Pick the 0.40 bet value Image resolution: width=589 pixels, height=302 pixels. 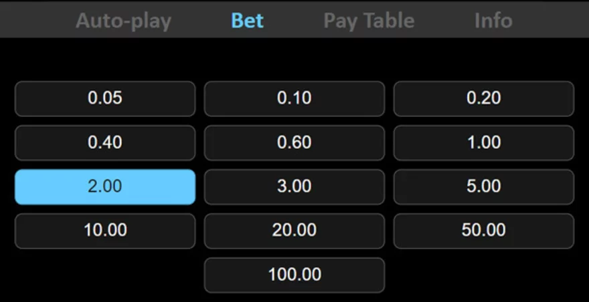[x=105, y=142]
